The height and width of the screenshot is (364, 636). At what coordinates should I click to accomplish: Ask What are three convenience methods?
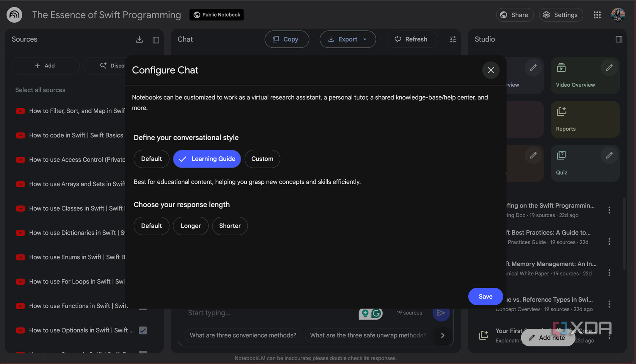(x=242, y=335)
